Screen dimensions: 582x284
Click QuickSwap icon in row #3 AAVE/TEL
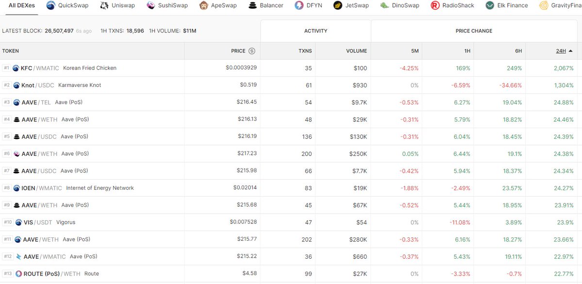click(x=16, y=102)
